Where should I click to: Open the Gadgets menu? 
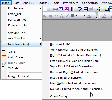click(43, 3)
